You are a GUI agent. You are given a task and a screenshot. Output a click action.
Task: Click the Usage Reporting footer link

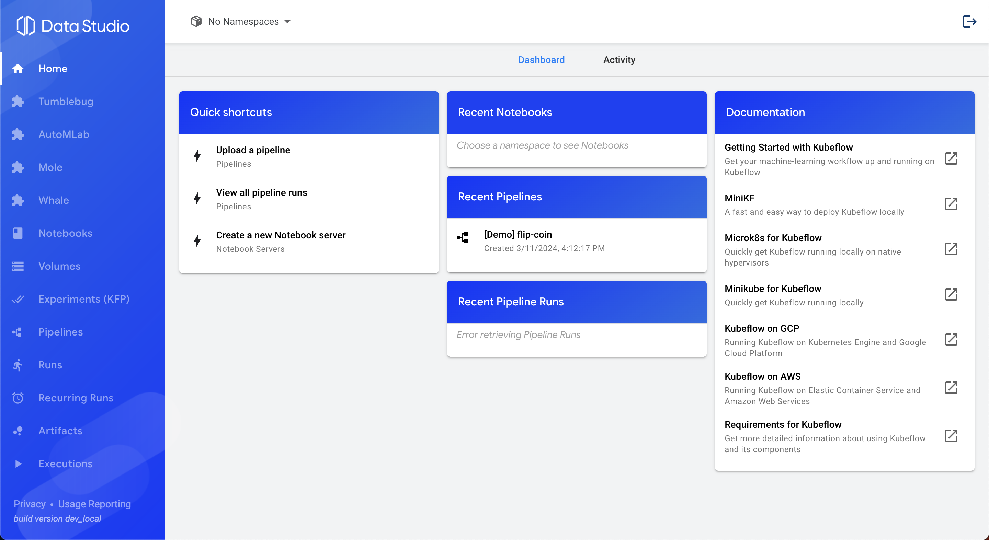94,504
